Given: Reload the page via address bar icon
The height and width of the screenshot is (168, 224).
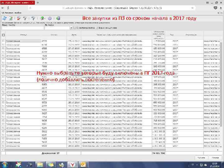Looking at the screenshot, I should pos(30,8).
